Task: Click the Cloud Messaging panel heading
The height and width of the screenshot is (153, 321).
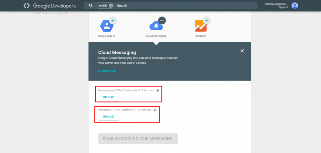Action: point(117,52)
